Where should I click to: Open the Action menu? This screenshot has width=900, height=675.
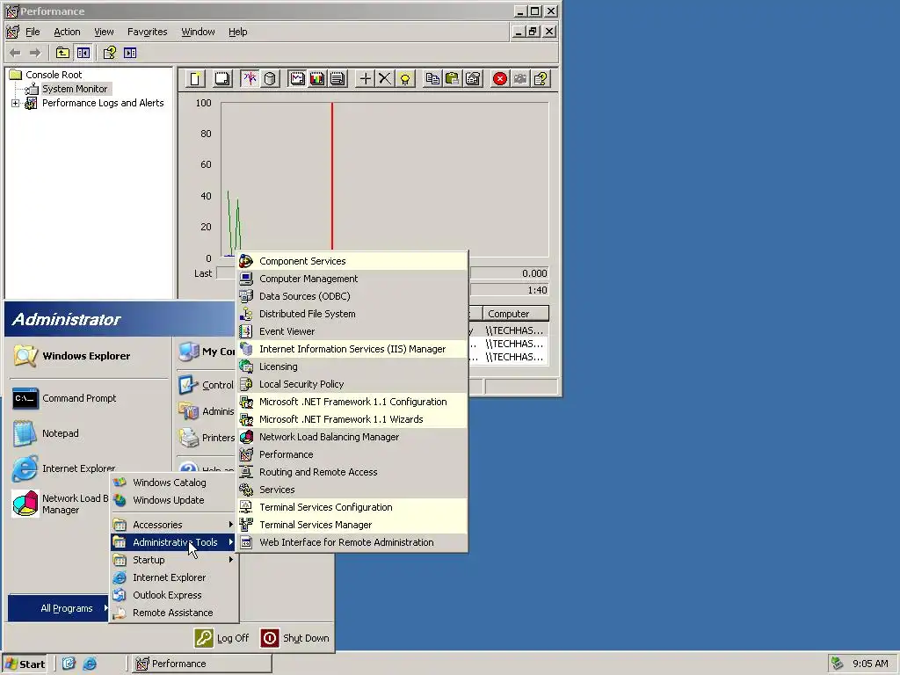[x=67, y=32]
